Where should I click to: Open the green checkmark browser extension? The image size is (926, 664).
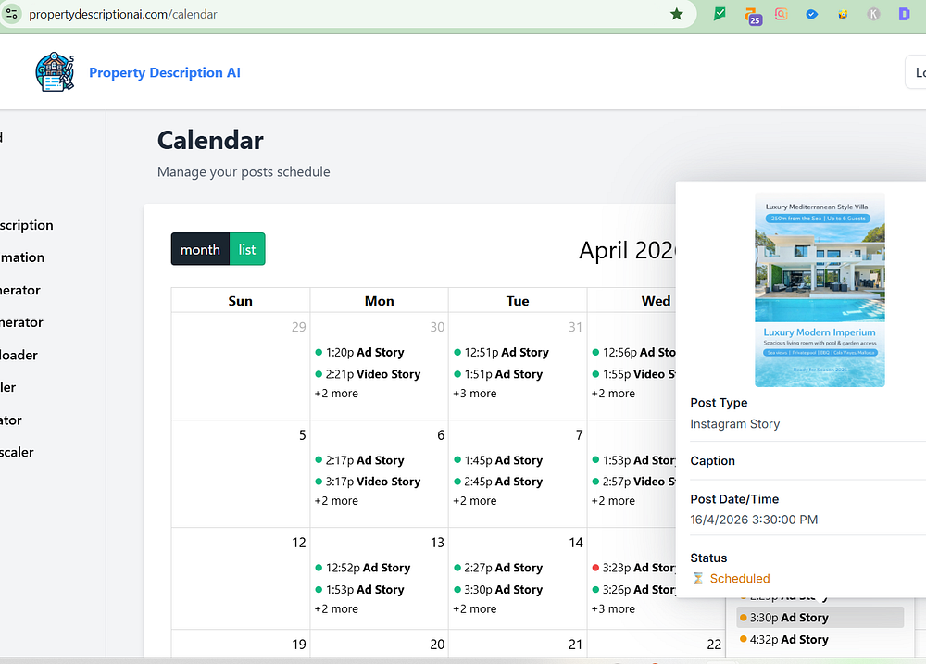point(720,14)
